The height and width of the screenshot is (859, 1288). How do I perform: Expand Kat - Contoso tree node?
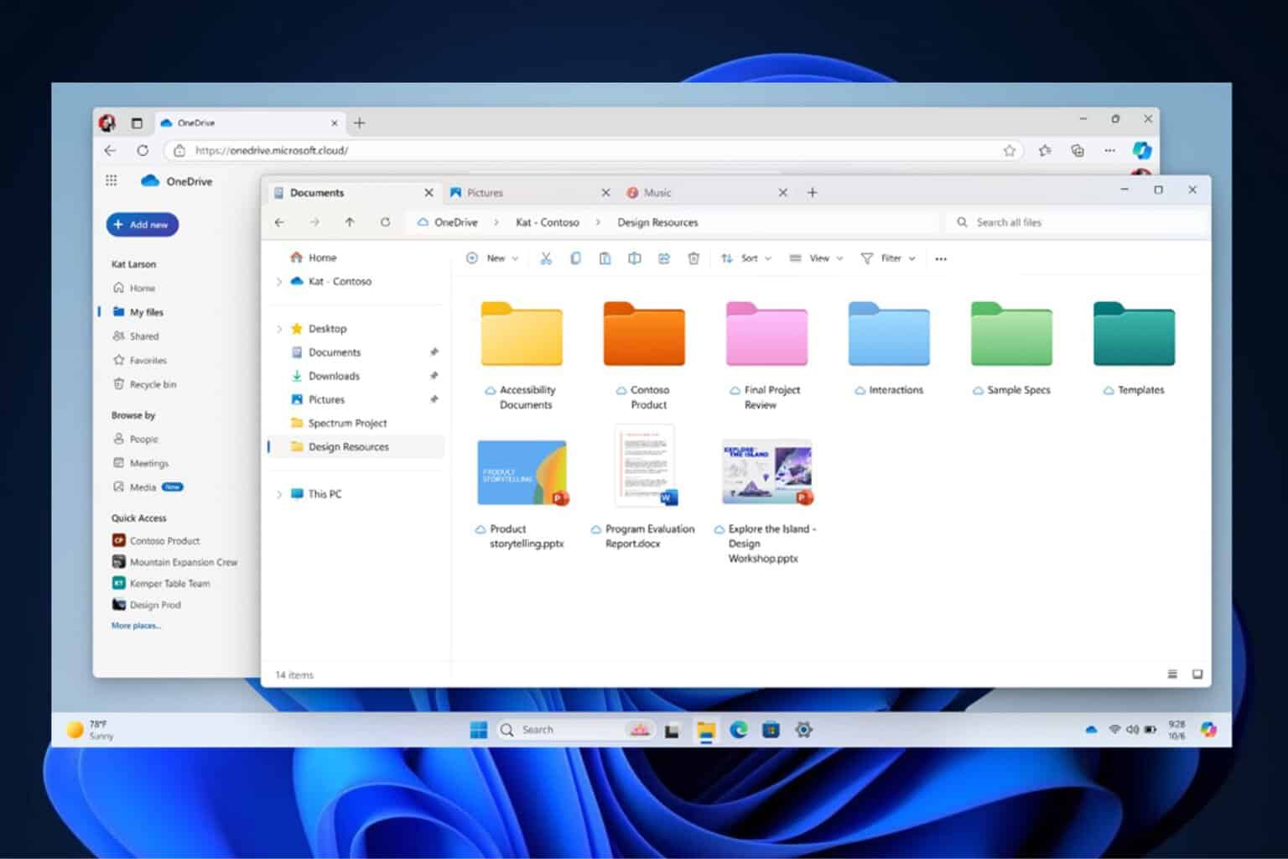pyautogui.click(x=279, y=282)
